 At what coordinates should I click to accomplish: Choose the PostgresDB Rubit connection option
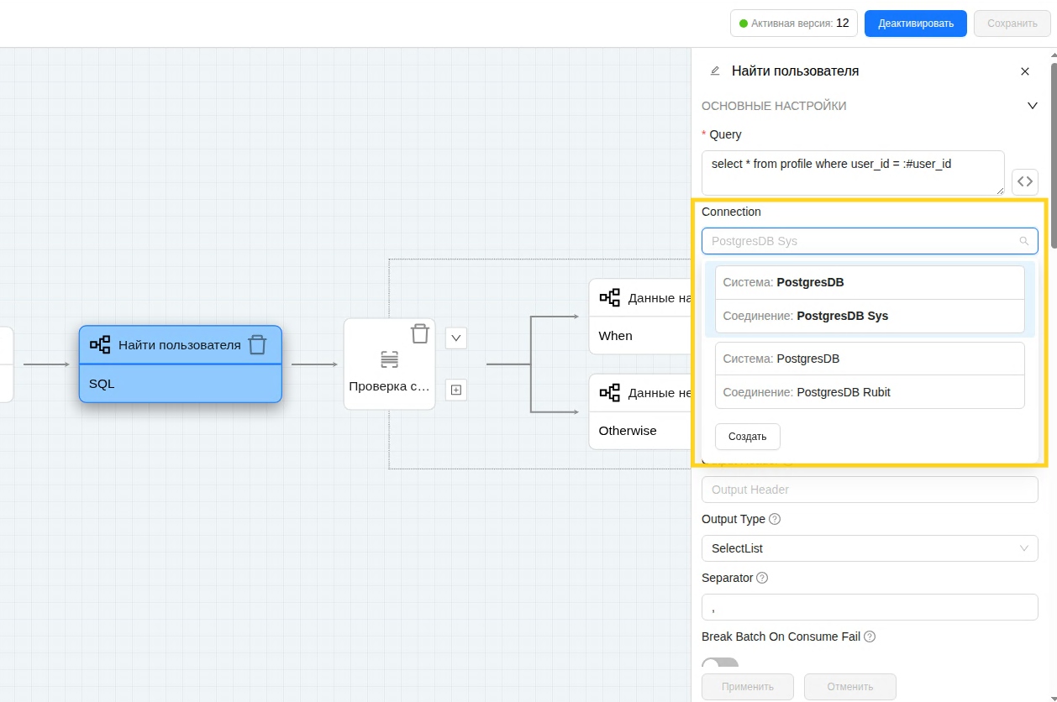pyautogui.click(x=869, y=375)
